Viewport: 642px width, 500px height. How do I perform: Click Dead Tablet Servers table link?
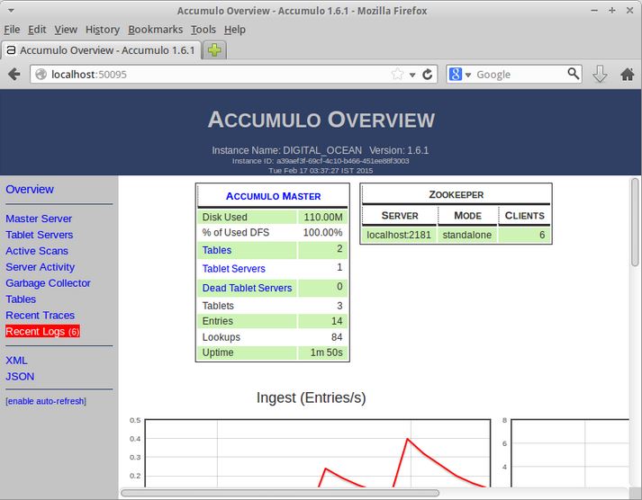247,288
